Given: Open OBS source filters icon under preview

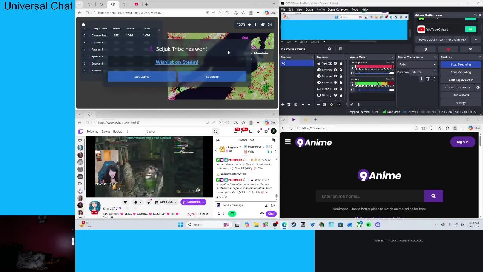Looking at the screenshot, I should (x=340, y=49).
